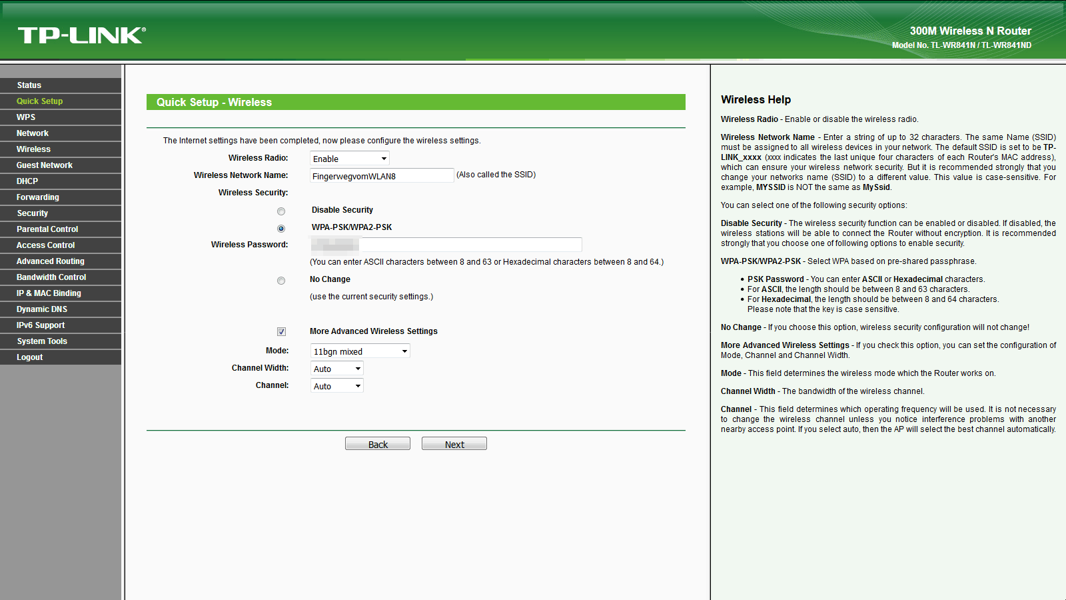Open Quick Setup in the sidebar
Screen dimensions: 1066x600
pyautogui.click(x=61, y=101)
